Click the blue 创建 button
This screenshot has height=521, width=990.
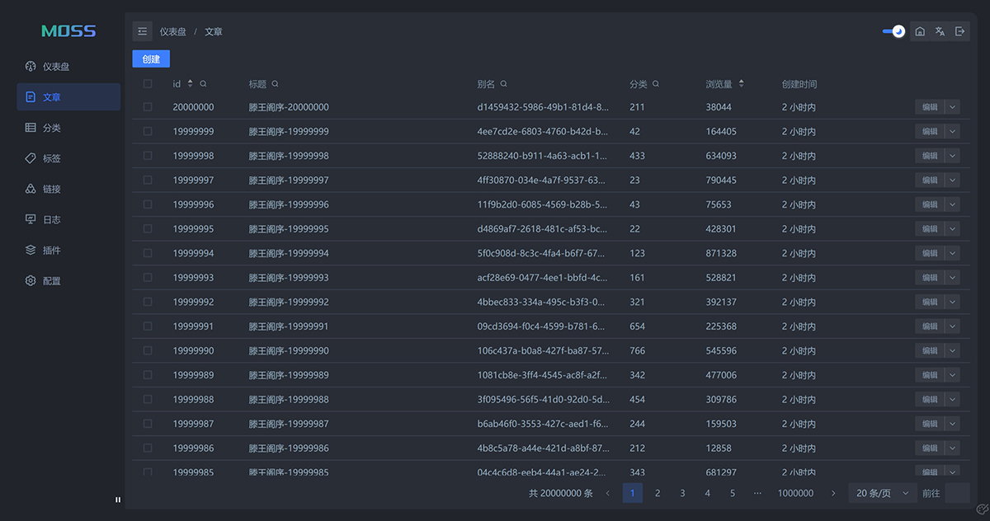(x=151, y=59)
